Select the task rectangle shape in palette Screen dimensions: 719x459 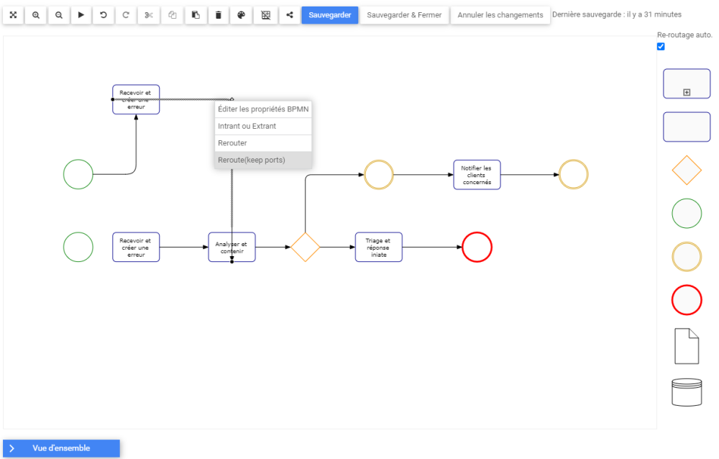click(x=687, y=127)
